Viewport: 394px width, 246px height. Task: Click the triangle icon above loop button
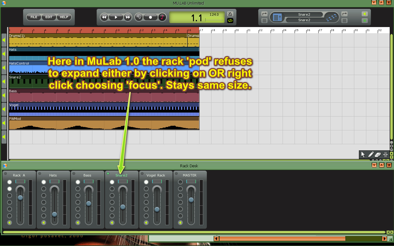pos(230,14)
